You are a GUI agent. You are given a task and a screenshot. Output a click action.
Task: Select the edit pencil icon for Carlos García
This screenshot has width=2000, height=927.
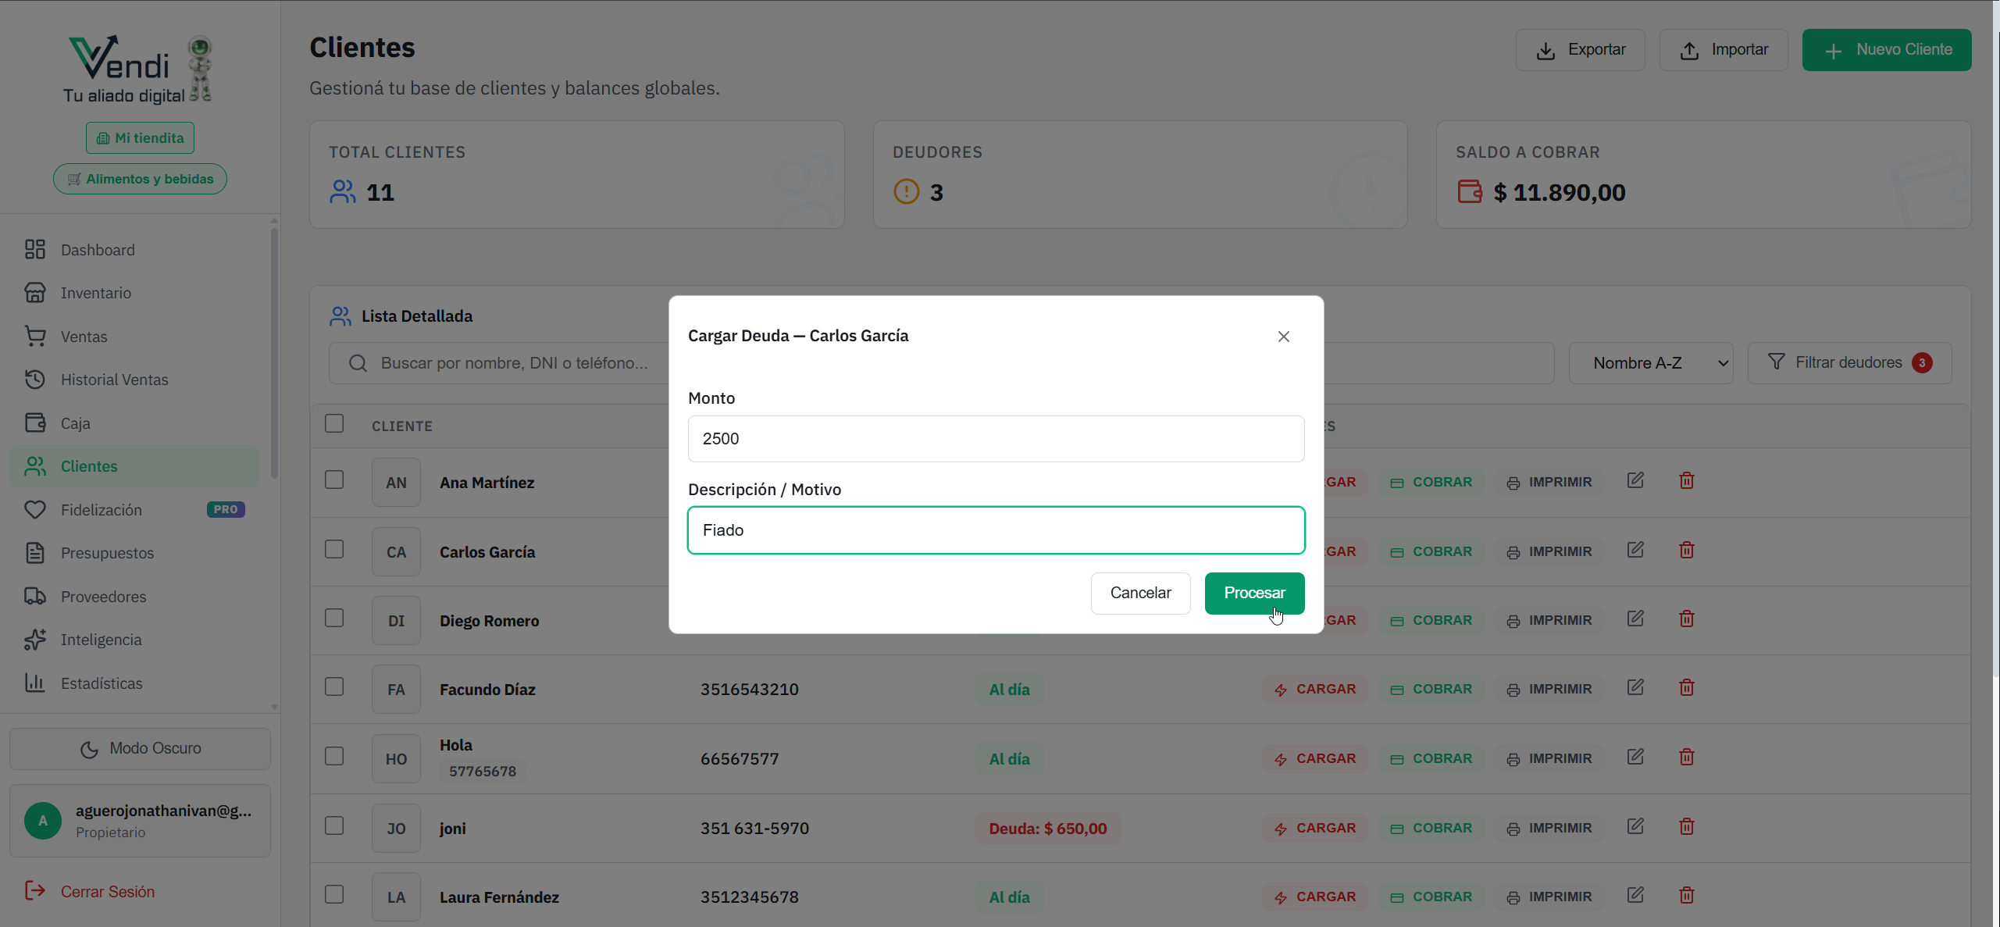[x=1635, y=549]
